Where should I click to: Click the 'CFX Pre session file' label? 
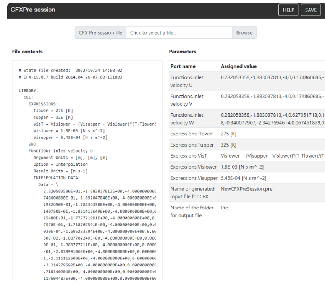click(x=100, y=33)
